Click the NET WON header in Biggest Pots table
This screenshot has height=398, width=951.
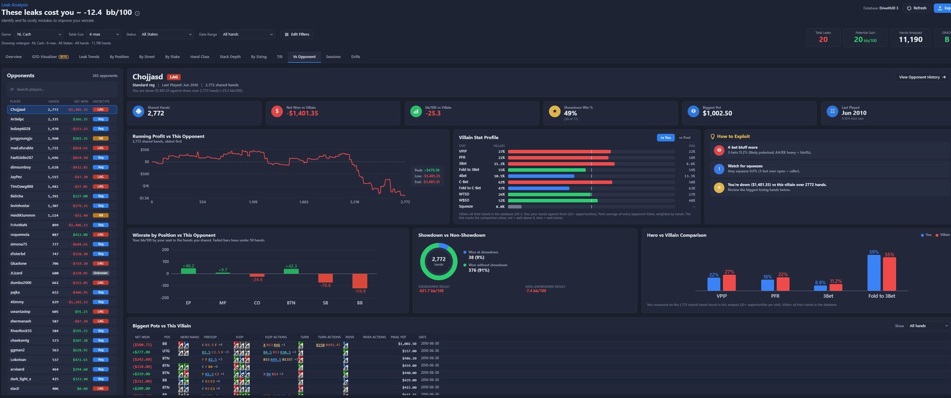142,337
